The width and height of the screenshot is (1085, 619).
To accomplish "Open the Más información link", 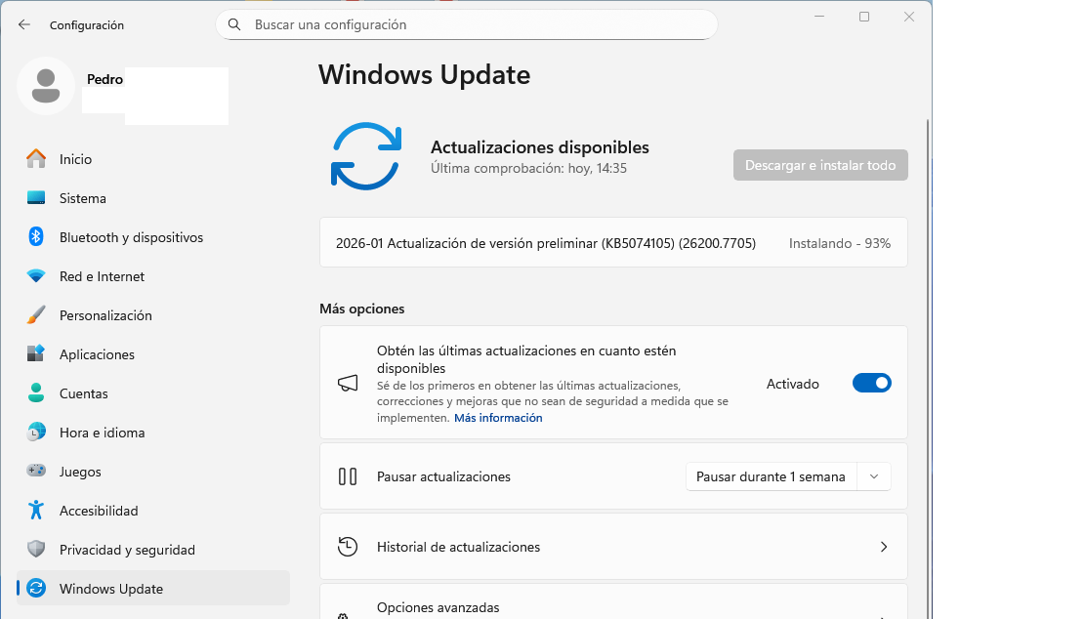I will [x=498, y=418].
